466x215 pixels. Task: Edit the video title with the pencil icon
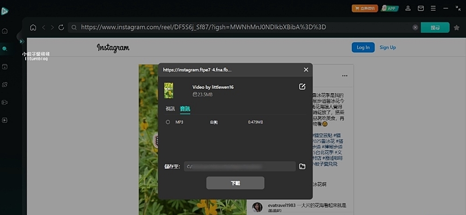[302, 87]
